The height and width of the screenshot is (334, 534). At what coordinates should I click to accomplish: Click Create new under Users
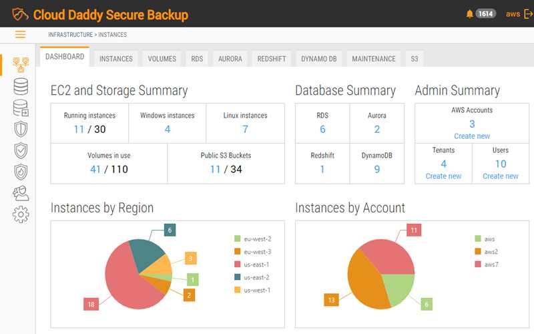pyautogui.click(x=501, y=176)
